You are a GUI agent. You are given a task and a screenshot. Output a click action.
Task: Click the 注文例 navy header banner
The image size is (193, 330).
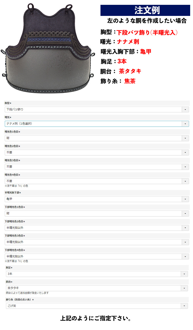tap(145, 10)
